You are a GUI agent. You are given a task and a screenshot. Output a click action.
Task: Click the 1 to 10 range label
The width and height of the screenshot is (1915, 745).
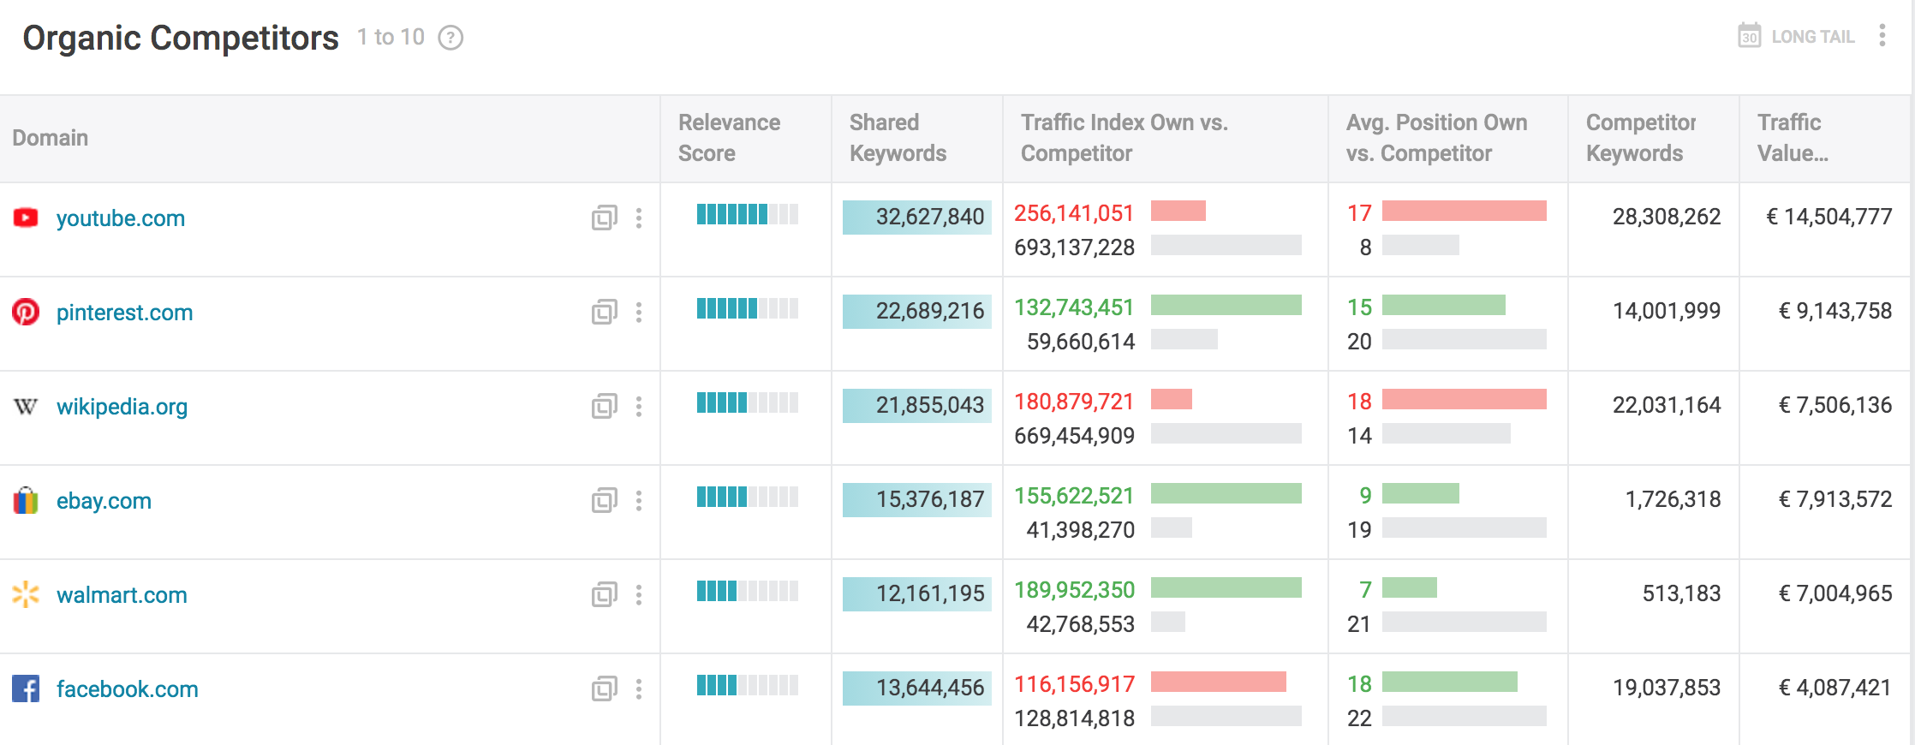pos(391,37)
